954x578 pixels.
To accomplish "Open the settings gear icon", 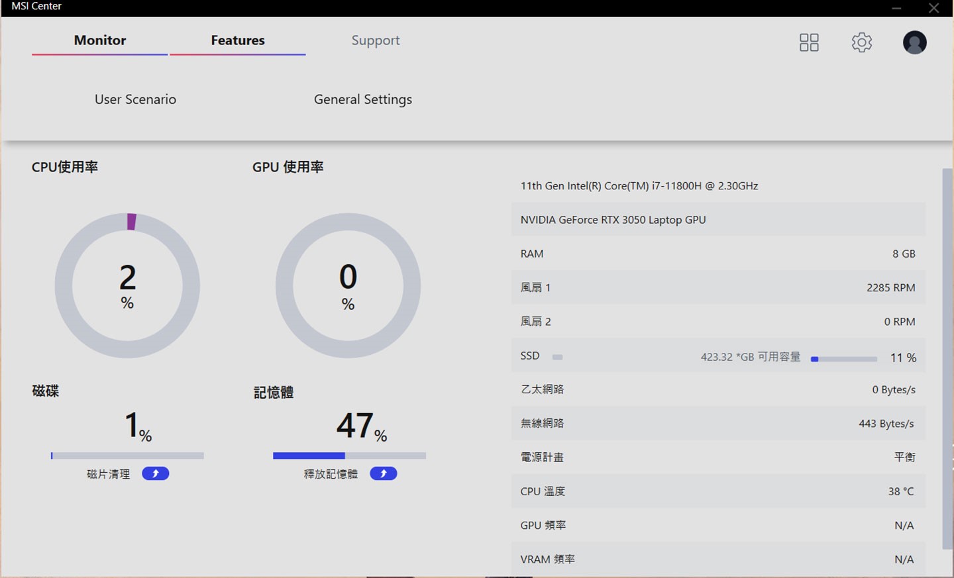I will [861, 42].
